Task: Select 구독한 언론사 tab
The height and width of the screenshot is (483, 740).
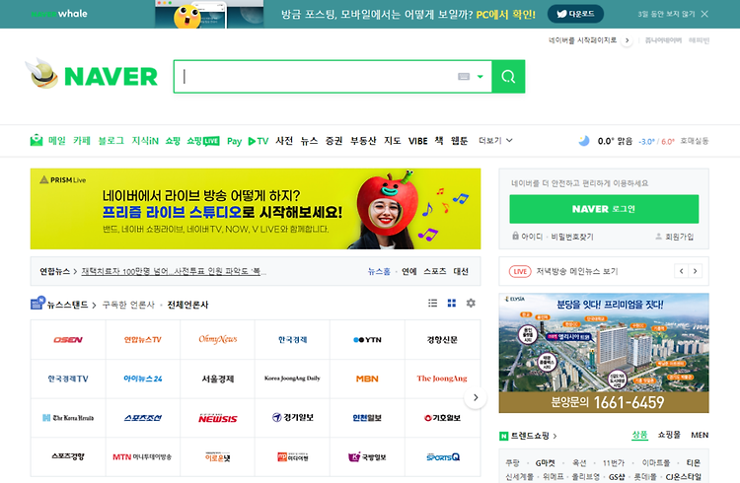Action: tap(129, 305)
